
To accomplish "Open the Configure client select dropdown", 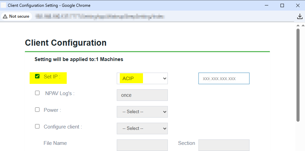I will pos(142,129).
